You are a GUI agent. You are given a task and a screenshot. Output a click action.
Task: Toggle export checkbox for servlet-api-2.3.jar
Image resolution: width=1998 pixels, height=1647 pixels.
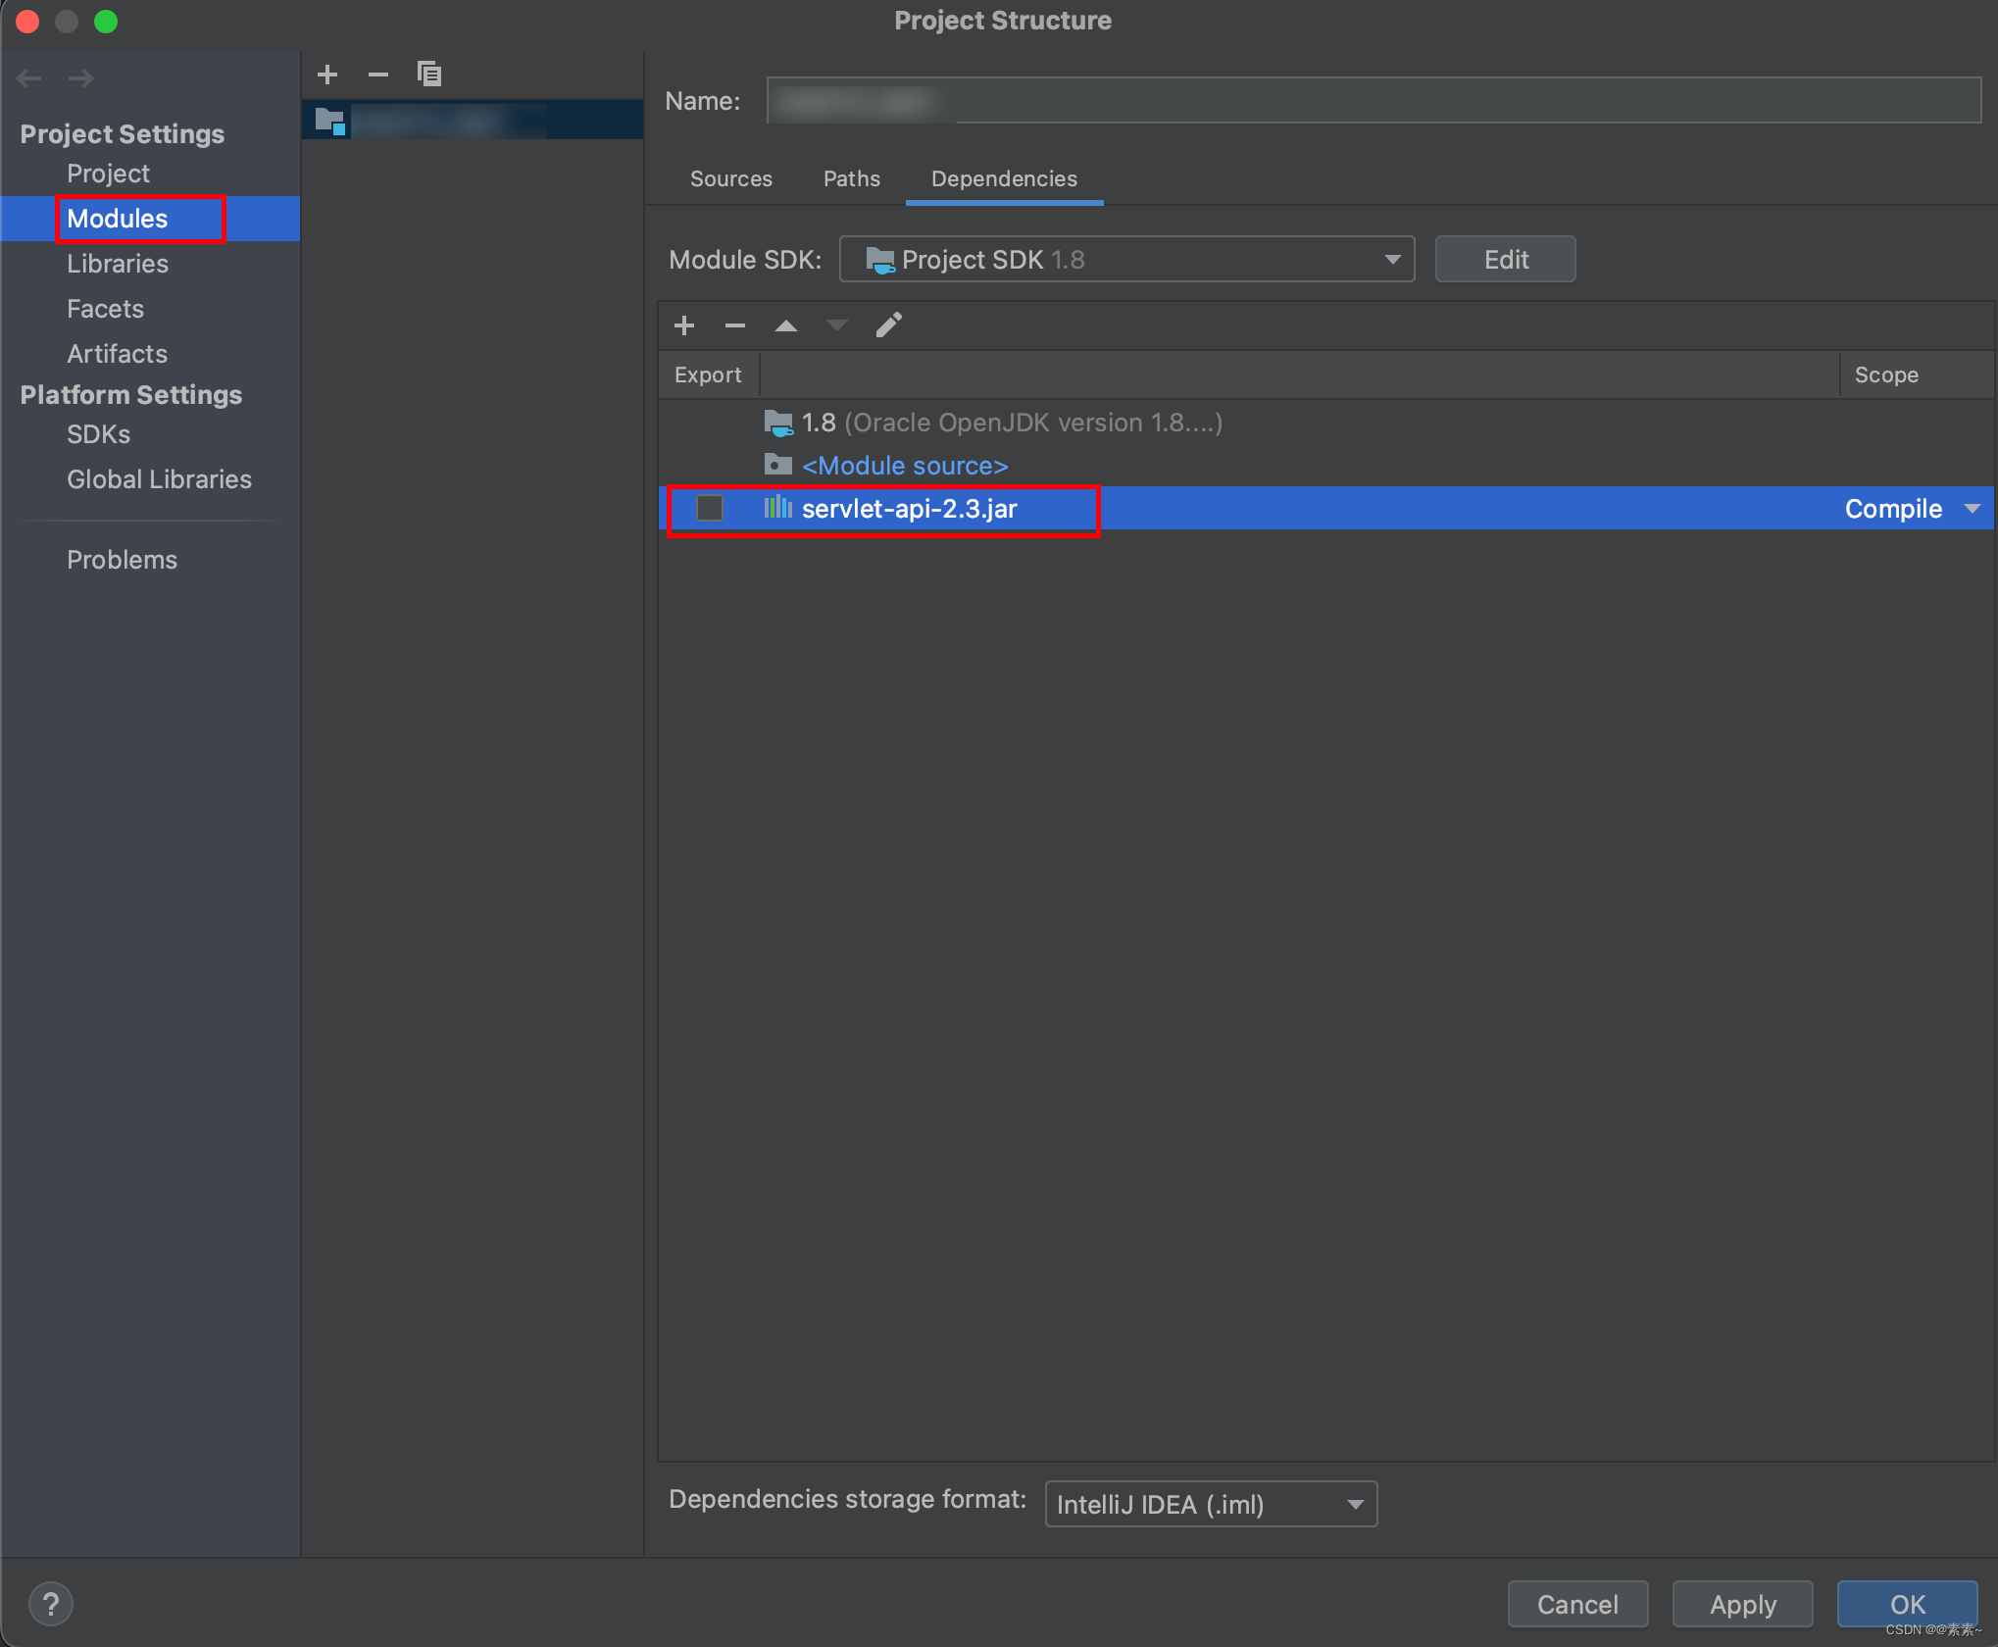coord(709,508)
